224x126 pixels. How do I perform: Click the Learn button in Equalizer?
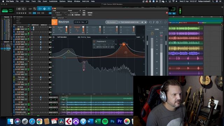(138, 37)
